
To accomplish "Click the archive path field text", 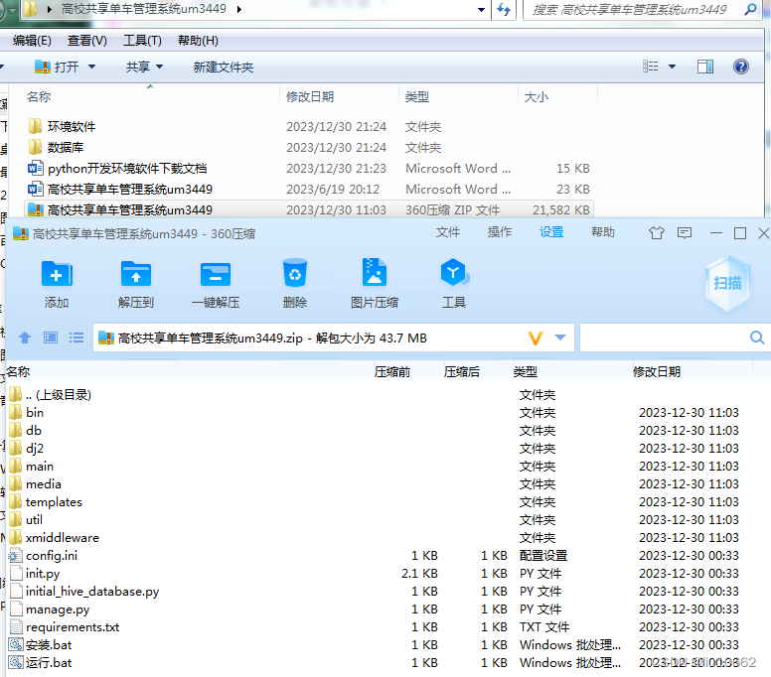I will point(272,338).
